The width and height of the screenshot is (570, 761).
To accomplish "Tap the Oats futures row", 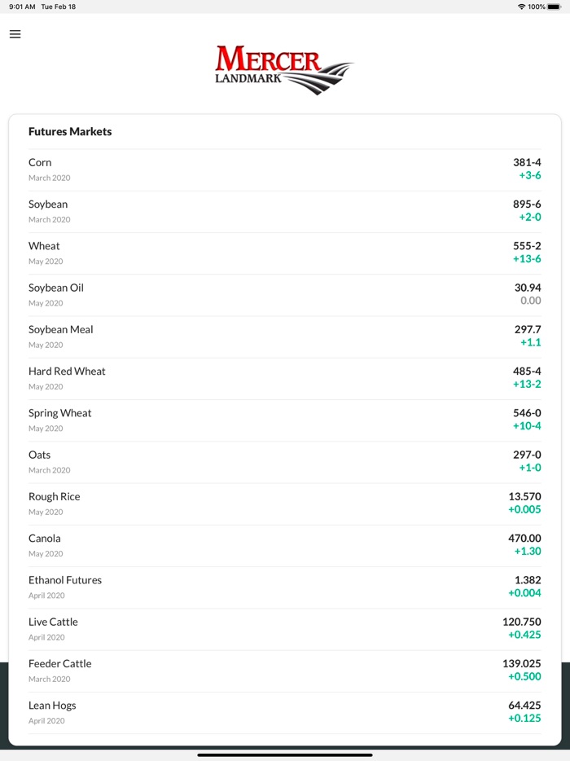I will (284, 462).
